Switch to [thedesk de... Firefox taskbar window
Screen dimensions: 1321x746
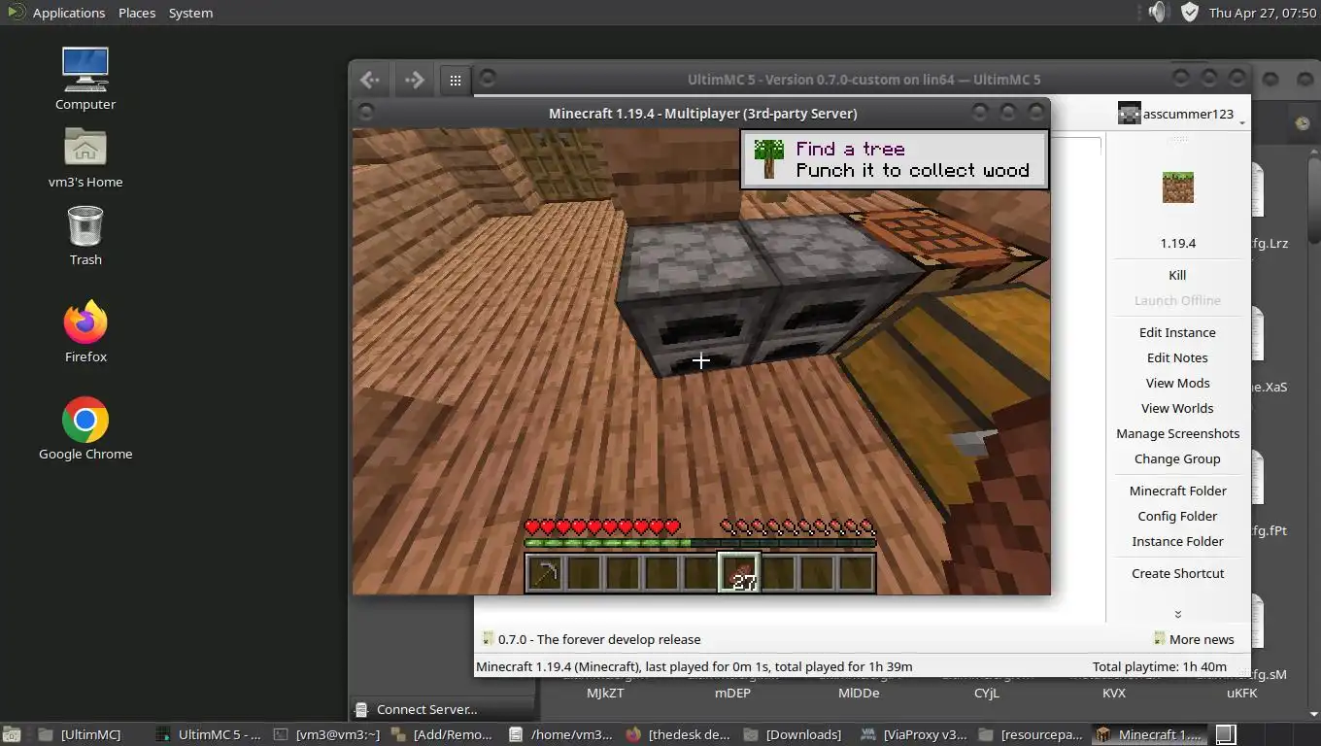pos(679,734)
